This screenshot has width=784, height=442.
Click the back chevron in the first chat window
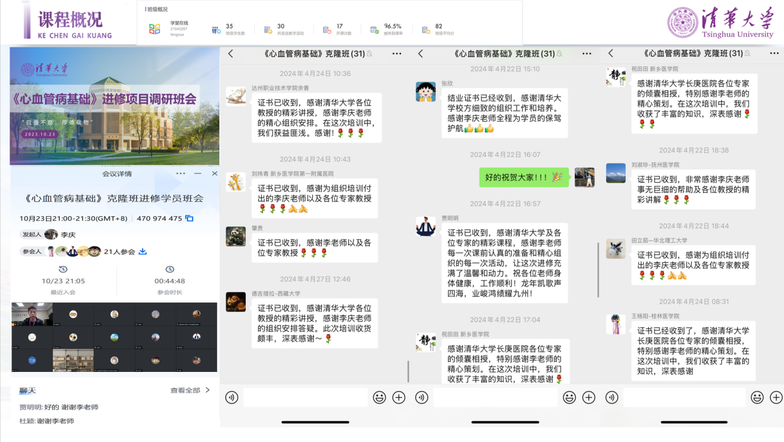click(230, 53)
